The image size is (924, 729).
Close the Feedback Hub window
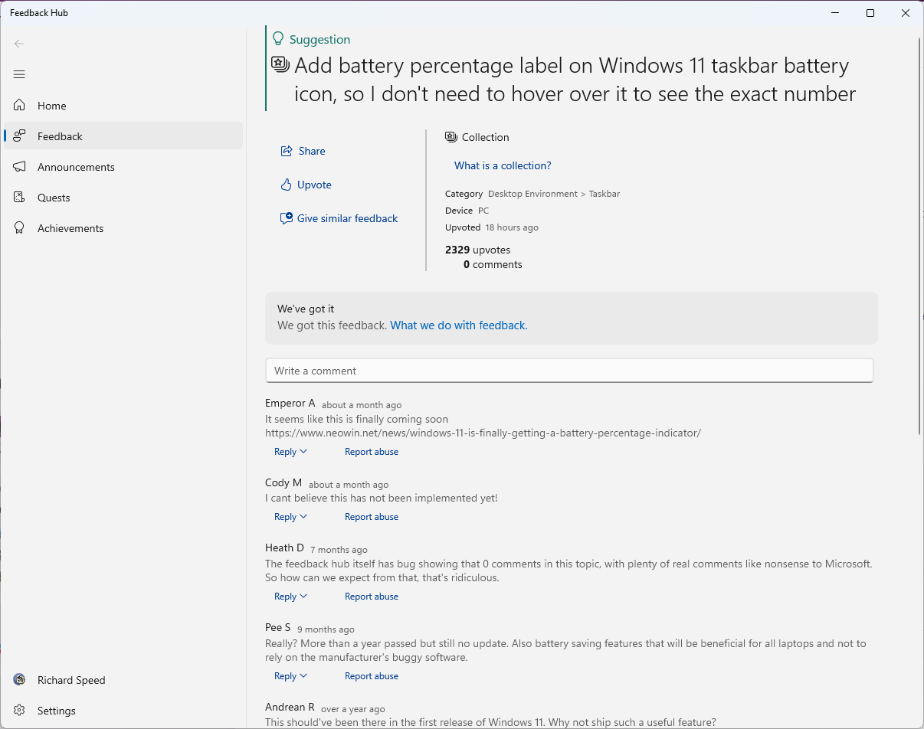(906, 13)
